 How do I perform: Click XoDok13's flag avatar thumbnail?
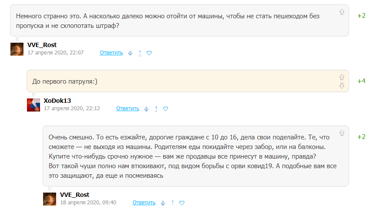click(34, 105)
